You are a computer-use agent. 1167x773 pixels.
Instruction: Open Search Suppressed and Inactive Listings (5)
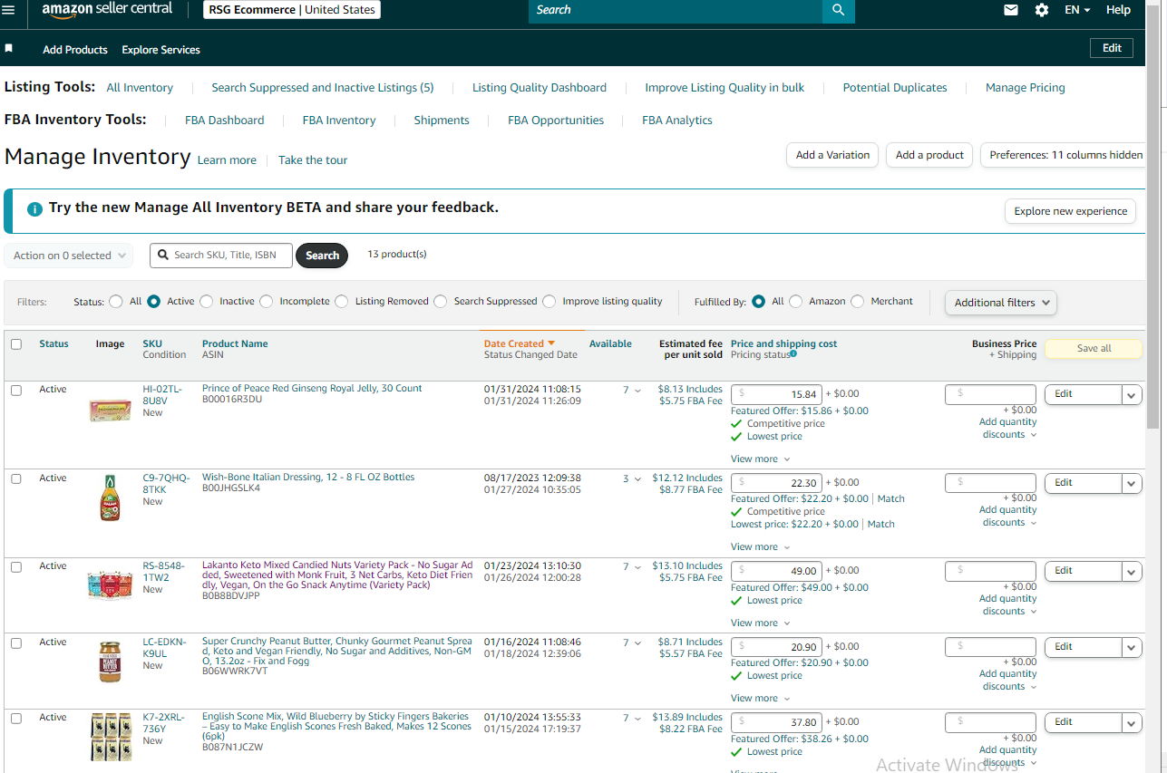tap(323, 88)
